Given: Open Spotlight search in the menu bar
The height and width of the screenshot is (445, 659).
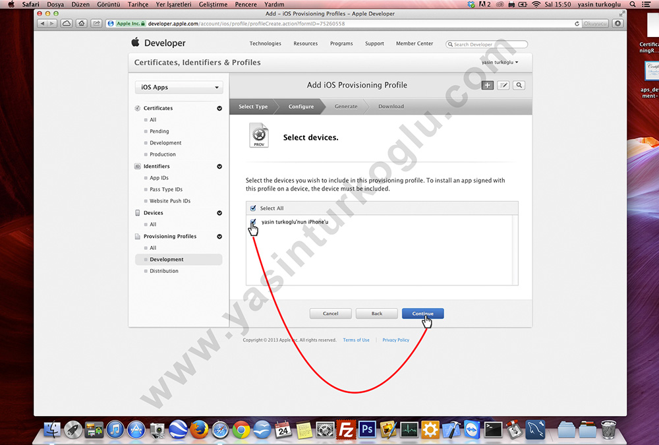Looking at the screenshot, I should 633,4.
